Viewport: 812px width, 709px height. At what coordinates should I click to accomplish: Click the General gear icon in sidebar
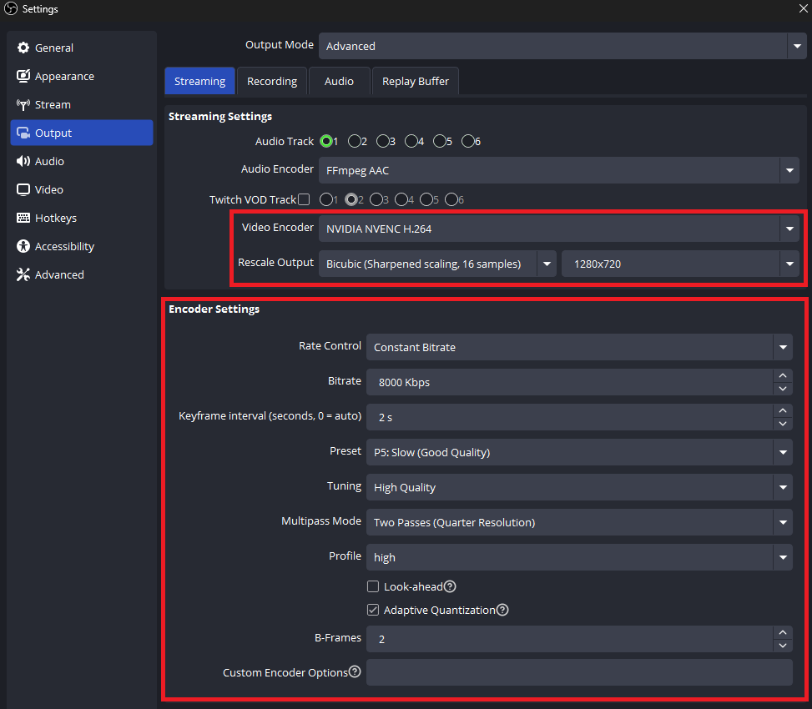23,48
